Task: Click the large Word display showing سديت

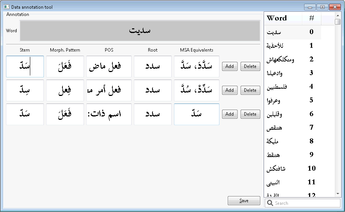Action: [140, 31]
